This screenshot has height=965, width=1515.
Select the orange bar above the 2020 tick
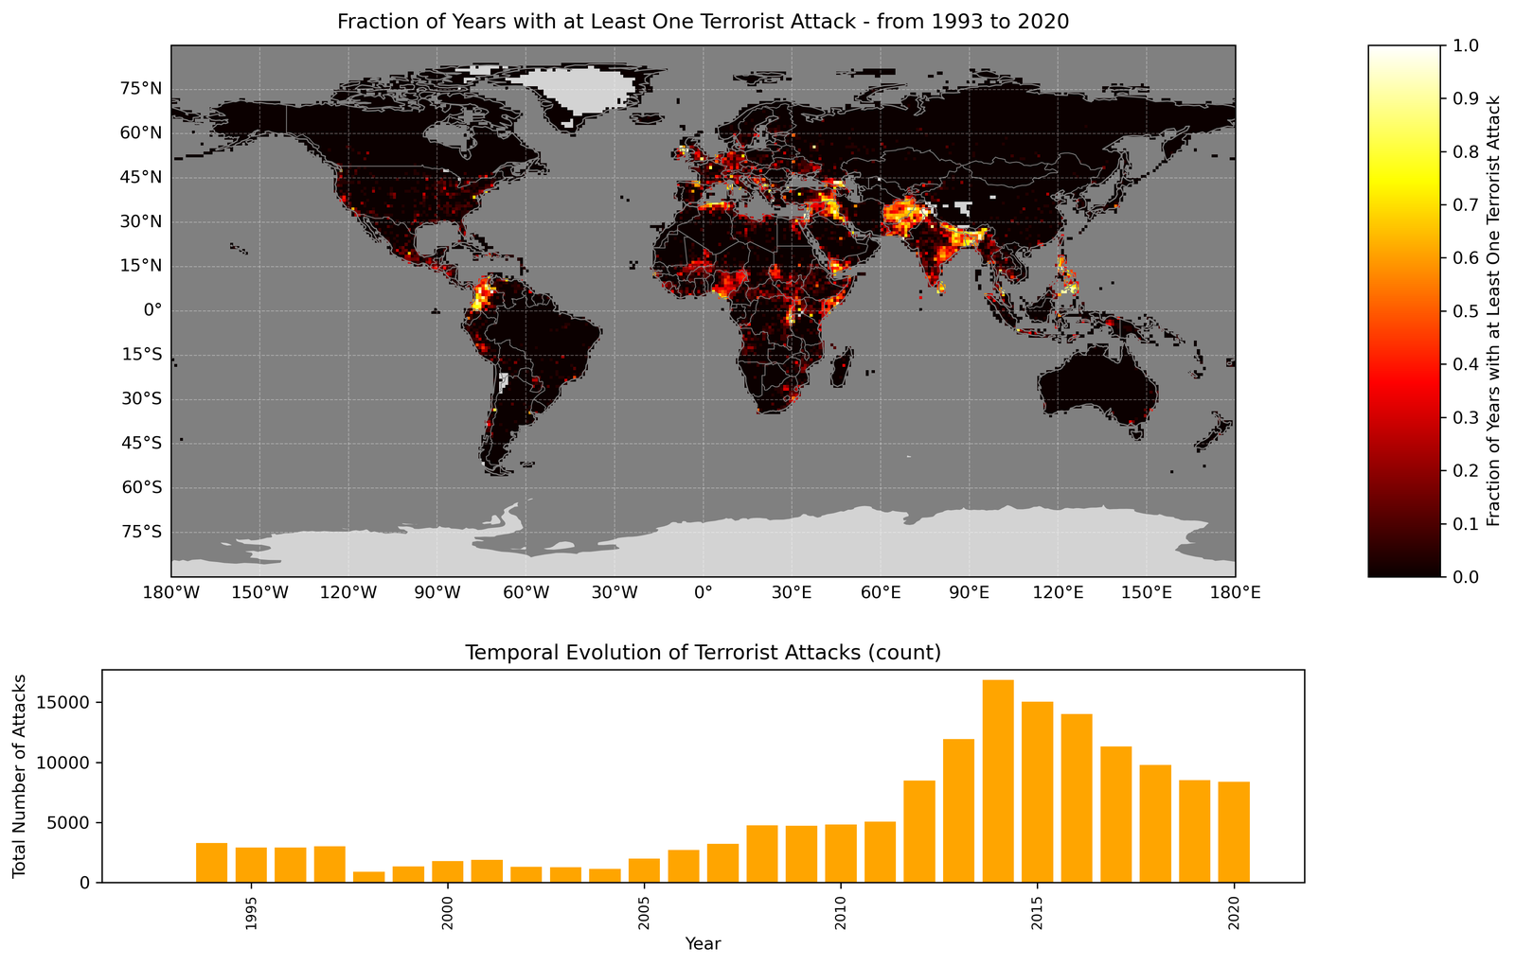tap(1234, 833)
